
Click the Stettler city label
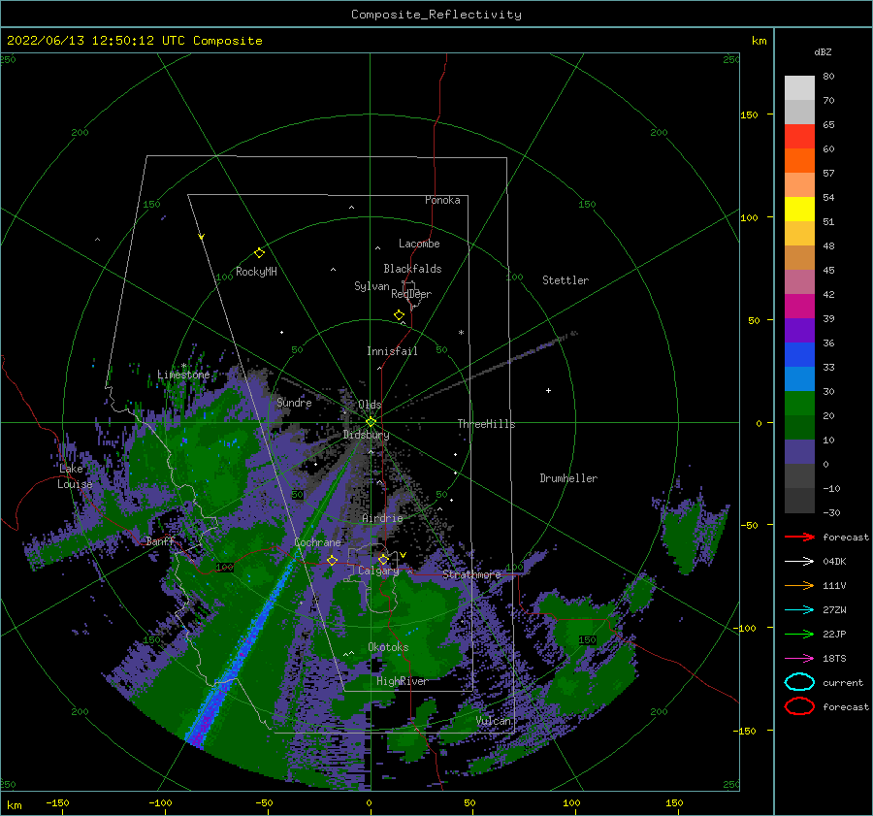pos(566,280)
